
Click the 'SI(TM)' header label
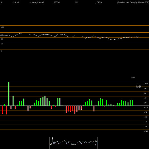[57, 2]
